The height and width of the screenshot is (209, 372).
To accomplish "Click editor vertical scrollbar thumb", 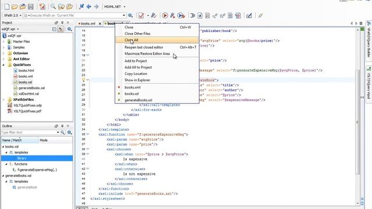I will (x=357, y=122).
